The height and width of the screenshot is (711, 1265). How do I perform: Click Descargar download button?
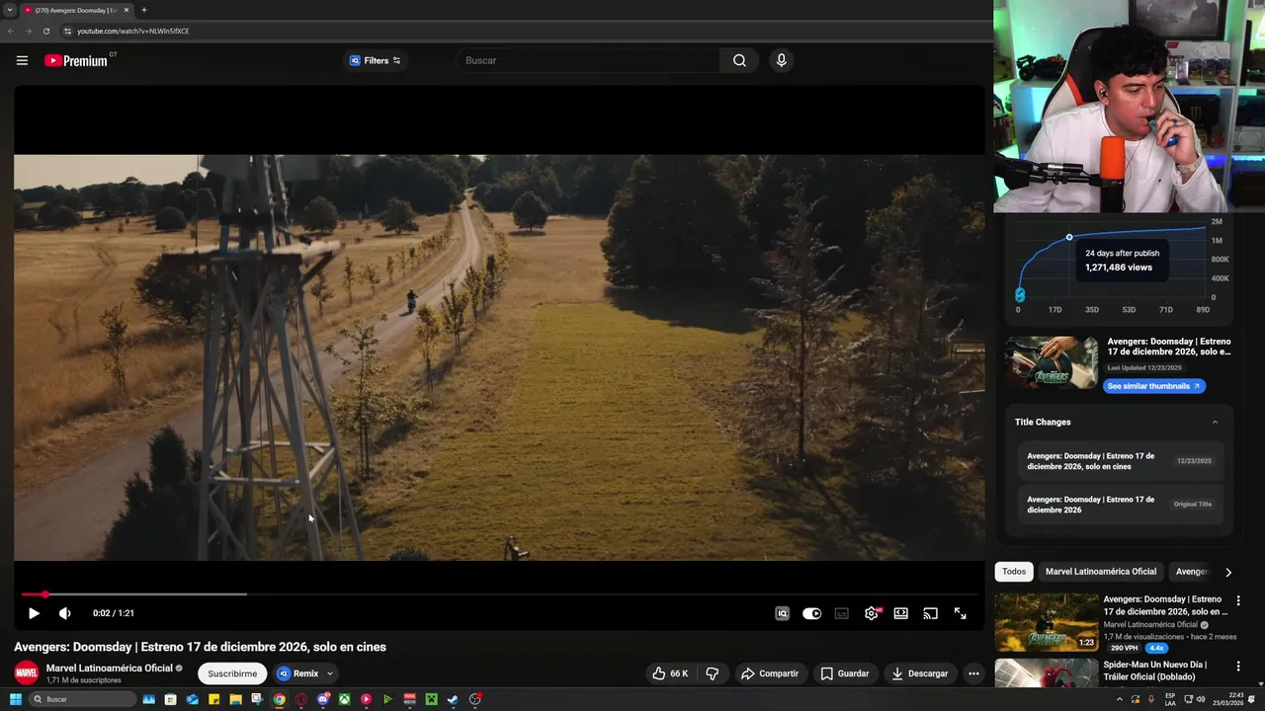click(x=920, y=673)
